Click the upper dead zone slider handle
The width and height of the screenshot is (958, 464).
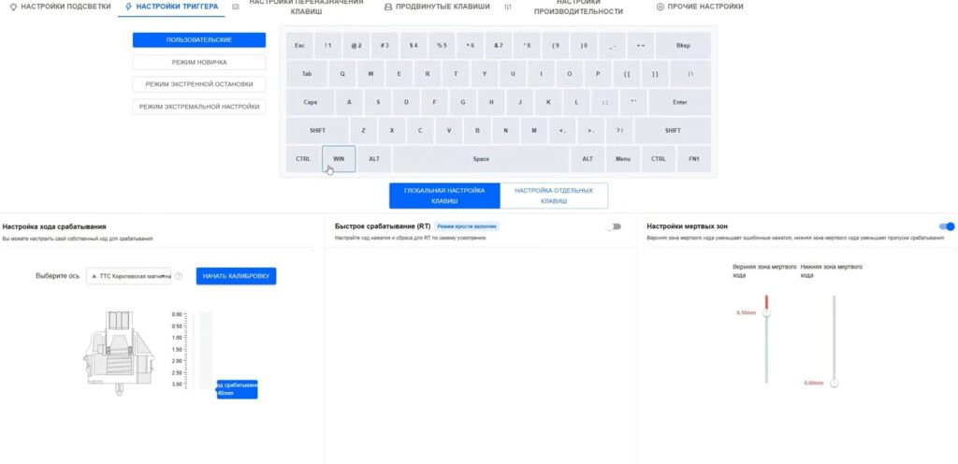tap(766, 313)
